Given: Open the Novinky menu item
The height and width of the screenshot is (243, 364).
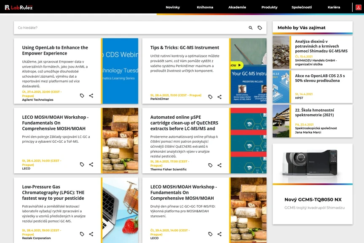Looking at the screenshot, I should pyautogui.click(x=173, y=7).
